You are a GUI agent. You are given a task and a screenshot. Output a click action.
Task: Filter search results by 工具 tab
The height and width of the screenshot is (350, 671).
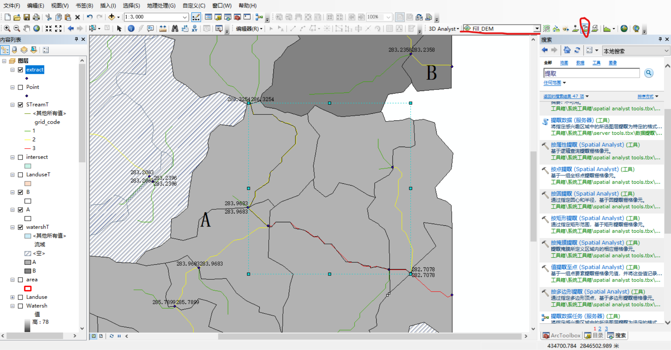[x=596, y=63]
